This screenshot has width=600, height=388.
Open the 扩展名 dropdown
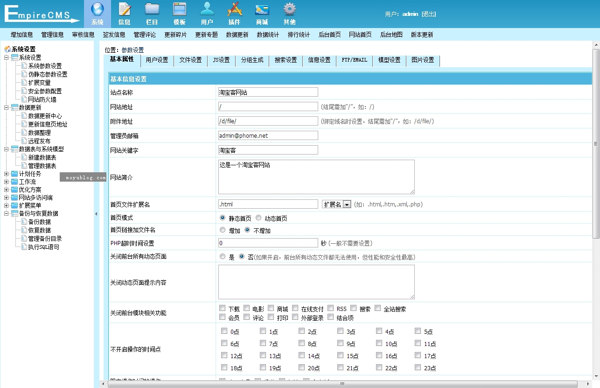[336, 204]
